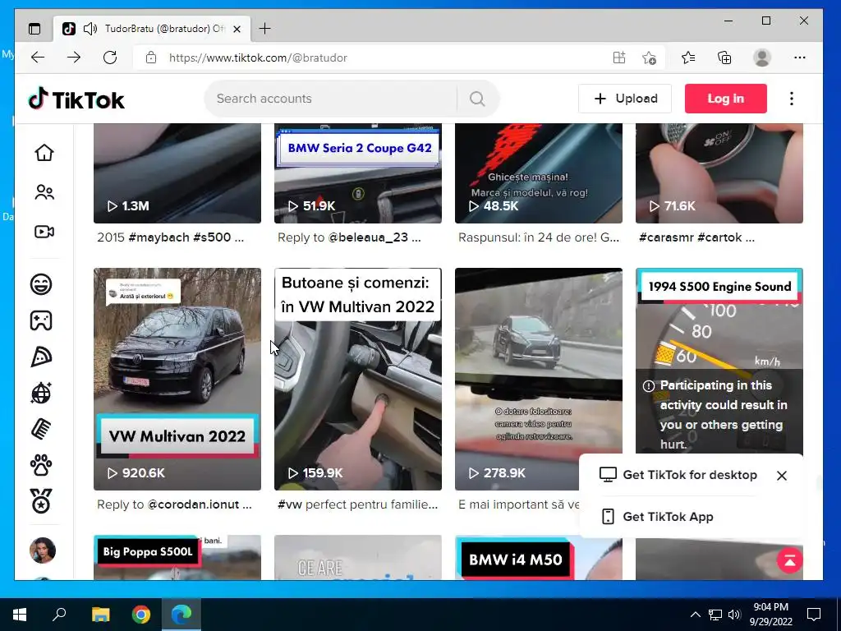Open the For You home icon
Image resolution: width=841 pixels, height=631 pixels.
pyautogui.click(x=44, y=153)
